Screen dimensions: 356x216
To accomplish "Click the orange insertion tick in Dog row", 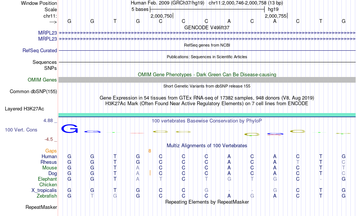I will (150, 173).
